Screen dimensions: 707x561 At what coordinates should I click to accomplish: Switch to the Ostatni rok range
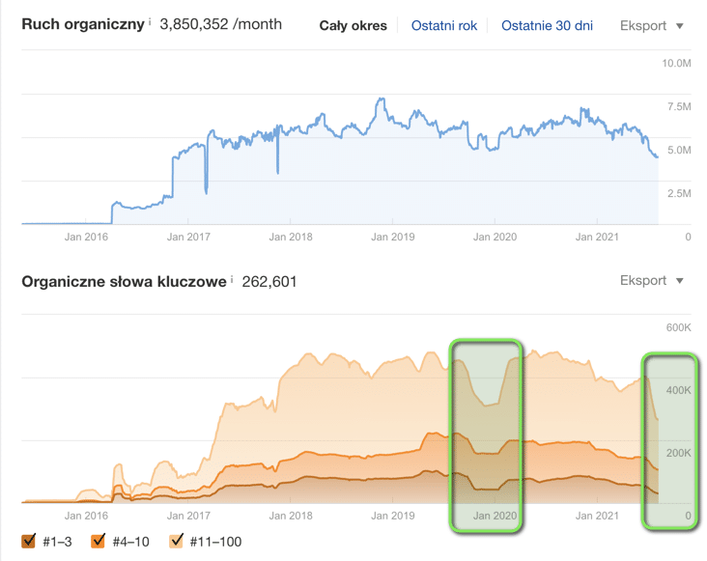[444, 25]
